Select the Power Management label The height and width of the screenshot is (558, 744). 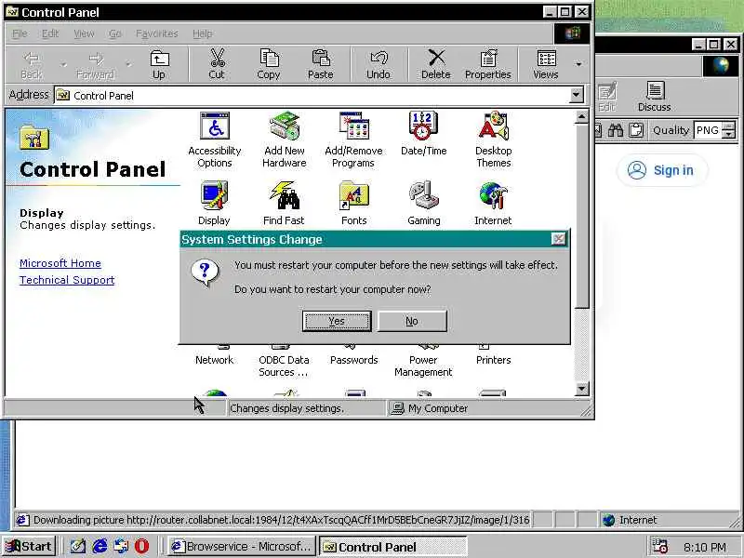(423, 365)
